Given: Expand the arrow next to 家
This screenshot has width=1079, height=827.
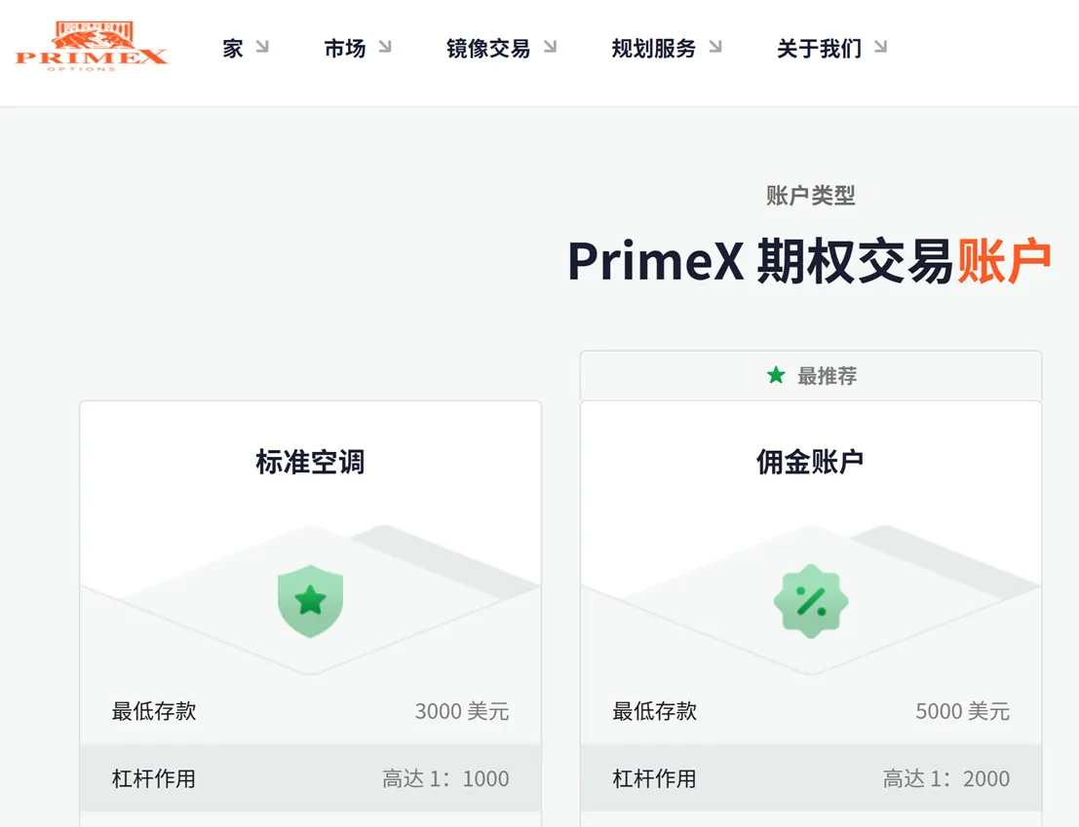Looking at the screenshot, I should pos(262,47).
